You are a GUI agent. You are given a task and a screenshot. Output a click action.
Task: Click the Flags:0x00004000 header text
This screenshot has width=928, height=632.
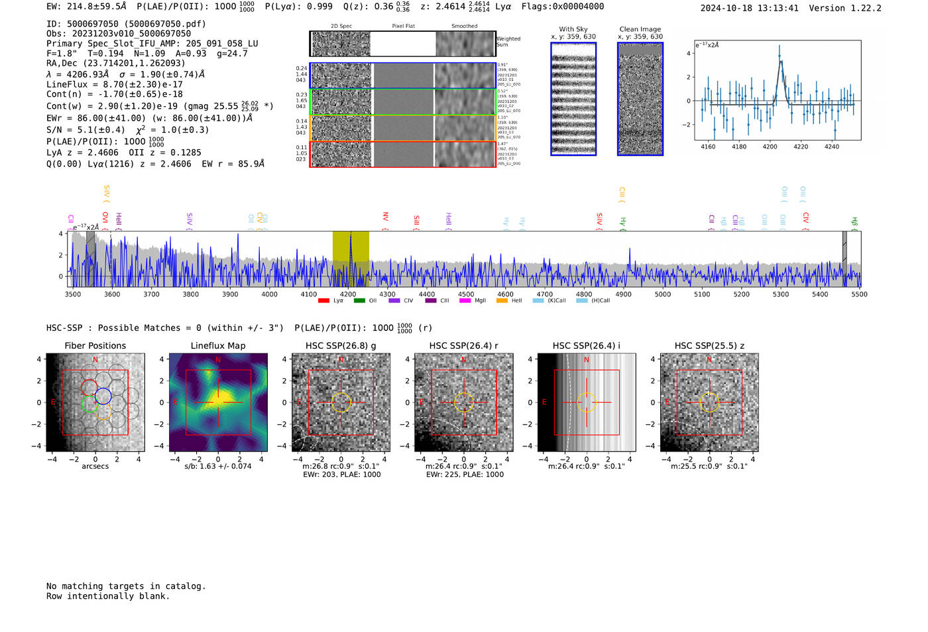coord(563,7)
